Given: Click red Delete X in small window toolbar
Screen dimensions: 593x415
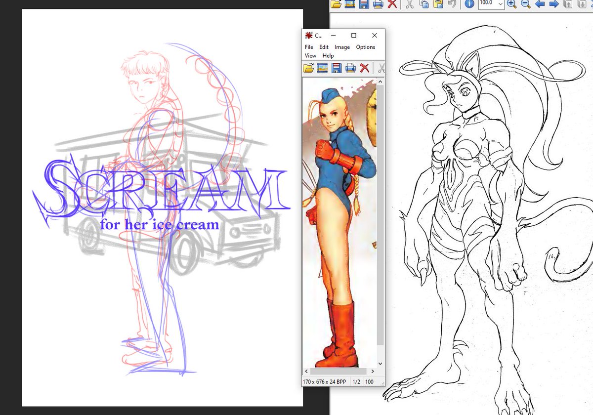Looking at the screenshot, I should coord(365,68).
